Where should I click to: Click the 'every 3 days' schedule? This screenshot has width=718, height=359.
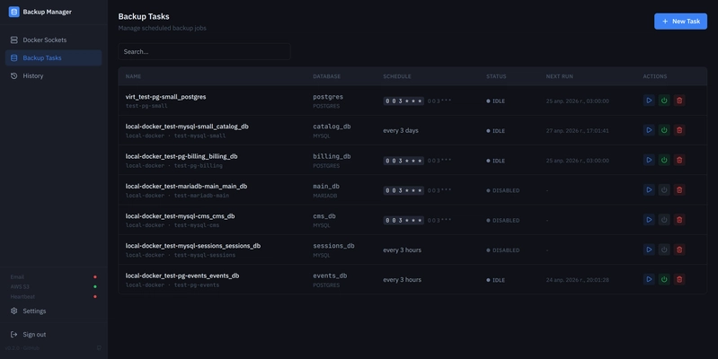[x=401, y=130]
